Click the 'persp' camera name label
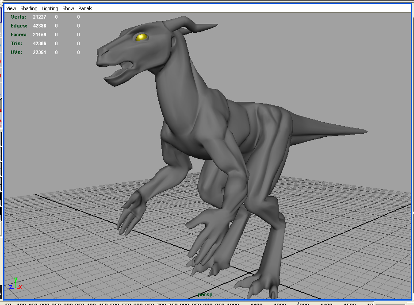Image resolution: width=414 pixels, height=305 pixels. pyautogui.click(x=205, y=295)
